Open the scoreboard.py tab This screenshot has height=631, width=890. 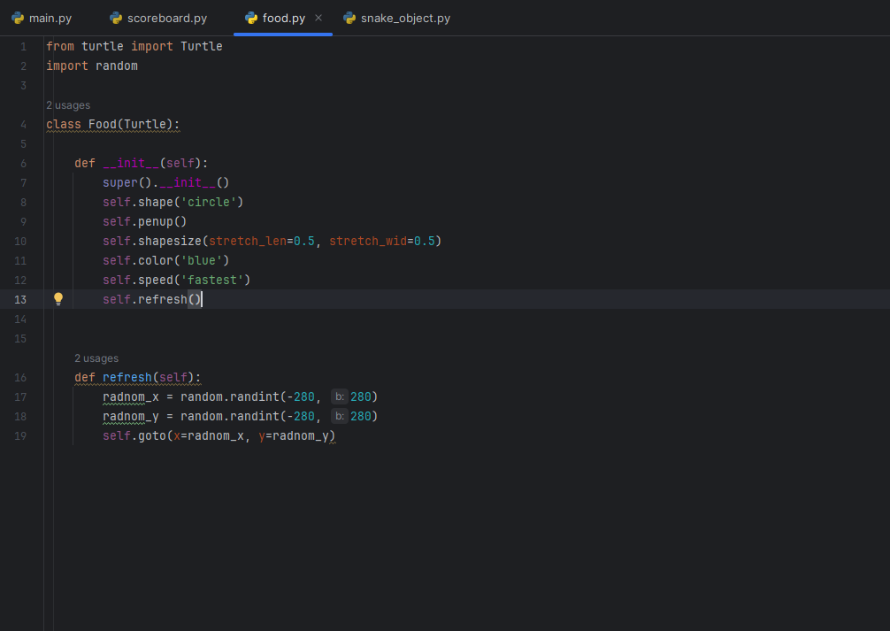pyautogui.click(x=166, y=18)
